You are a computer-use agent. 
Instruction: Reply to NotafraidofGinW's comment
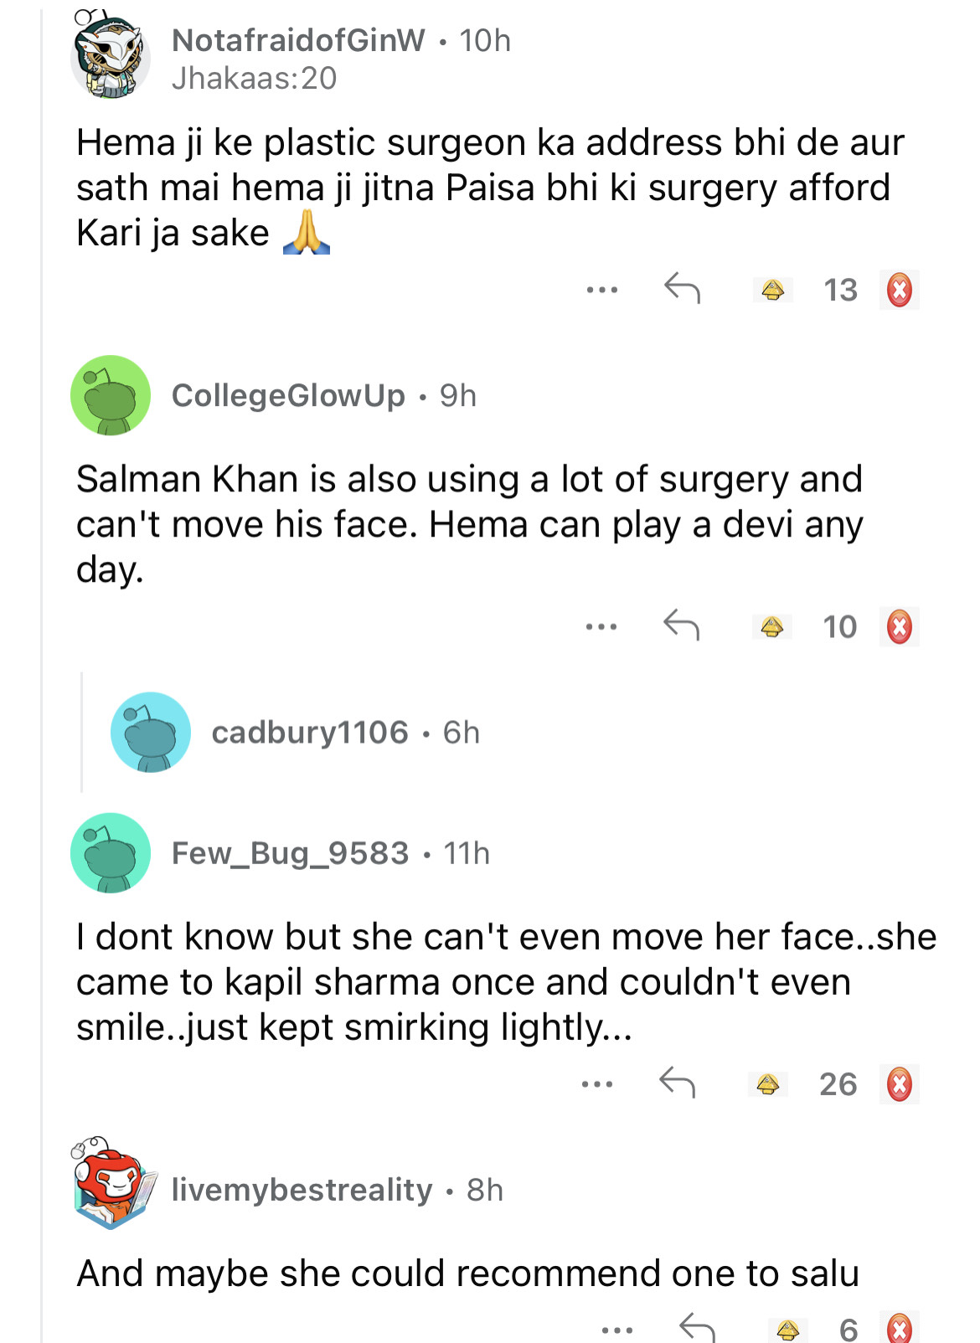[x=682, y=289]
